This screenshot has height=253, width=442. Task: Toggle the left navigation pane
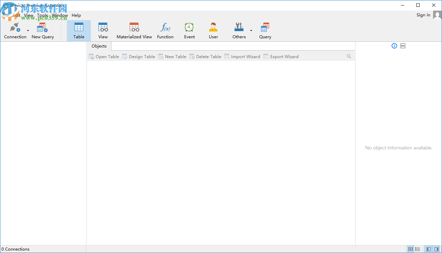pyautogui.click(x=428, y=249)
